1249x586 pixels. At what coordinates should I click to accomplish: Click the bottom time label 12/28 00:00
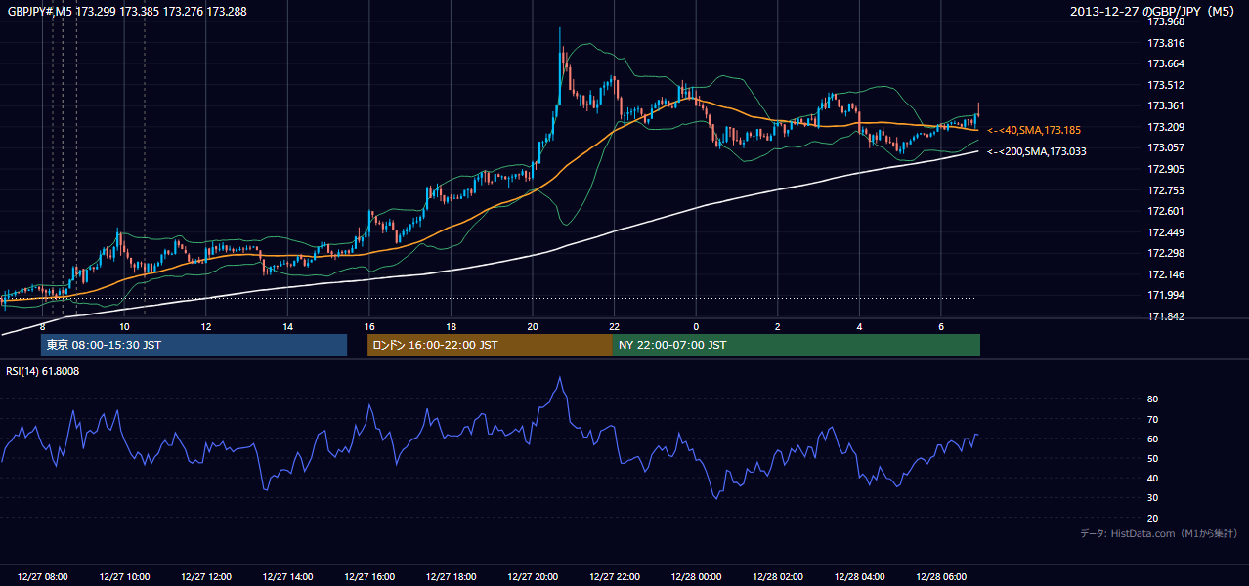point(696,577)
